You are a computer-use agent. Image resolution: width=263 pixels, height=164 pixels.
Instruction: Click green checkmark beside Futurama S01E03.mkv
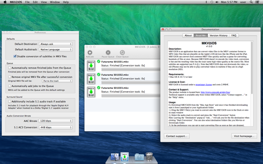(99, 88)
